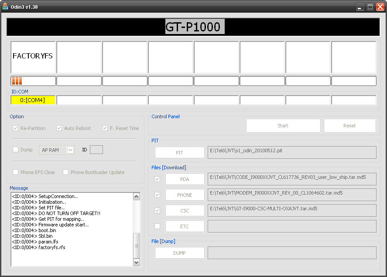This screenshot has width=387, height=277.
Task: Maximize the Odin3 window
Action: [x=370, y=7]
